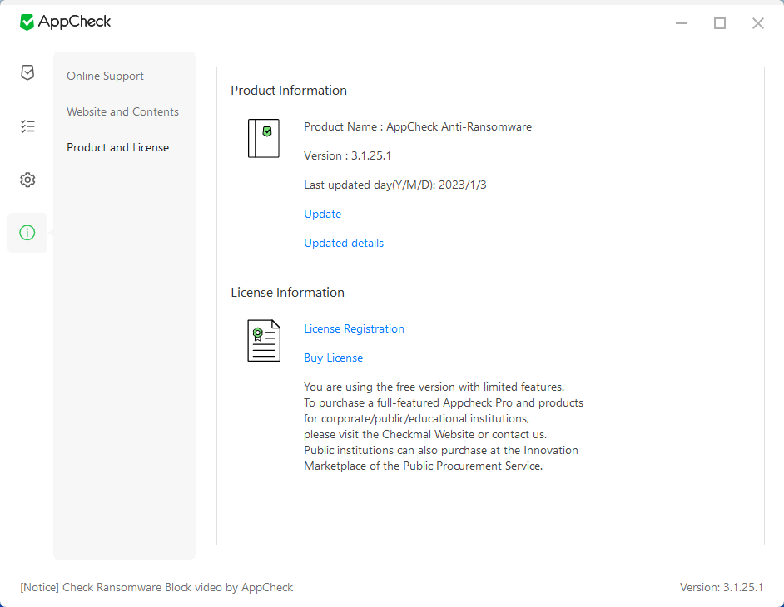Click the Ransomware Block video notice

click(156, 587)
